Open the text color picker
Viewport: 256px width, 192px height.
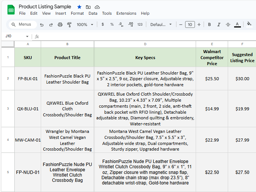(238, 24)
